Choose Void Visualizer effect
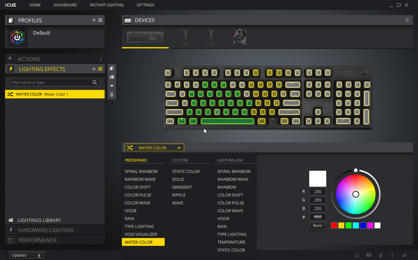 pyautogui.click(x=141, y=234)
